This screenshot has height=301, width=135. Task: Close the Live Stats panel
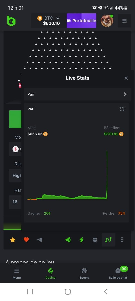click(126, 78)
